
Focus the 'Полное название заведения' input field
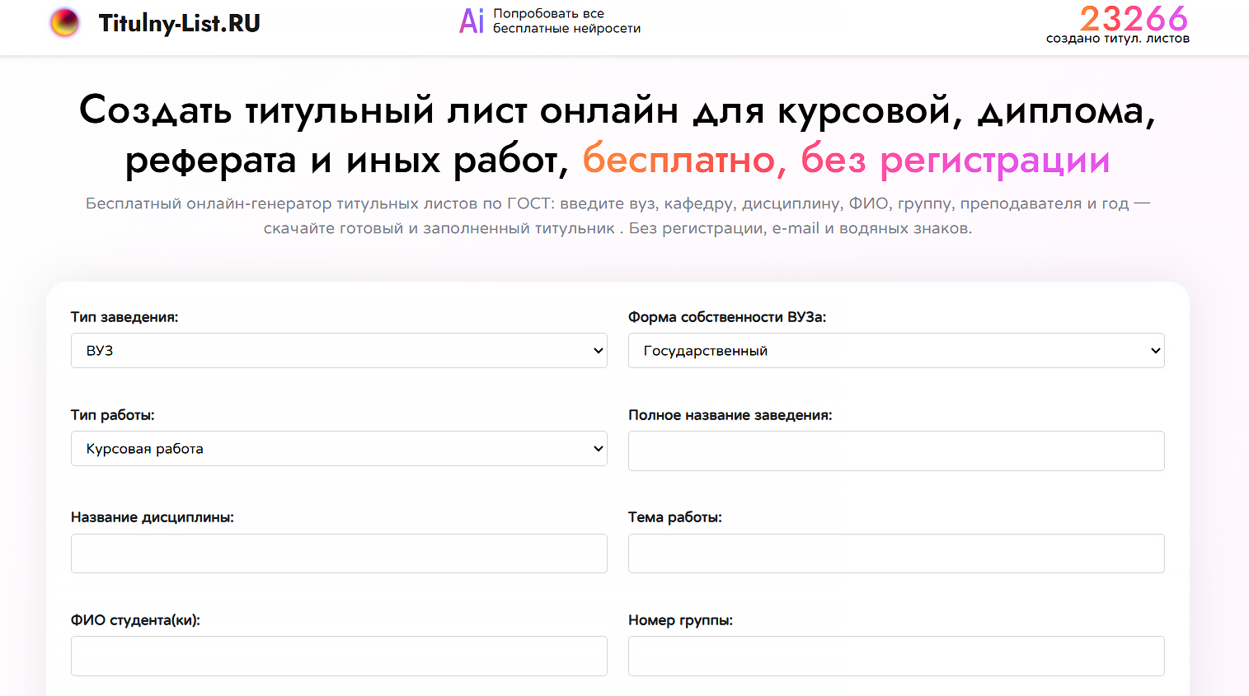895,451
